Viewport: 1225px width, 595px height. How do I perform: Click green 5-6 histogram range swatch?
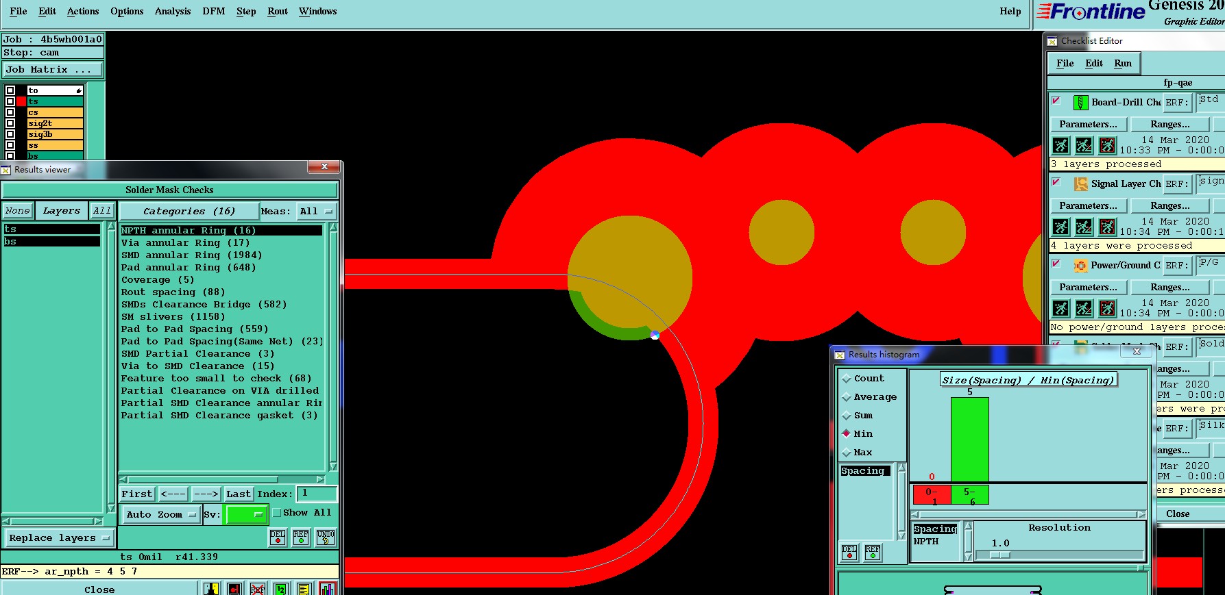[x=970, y=494]
